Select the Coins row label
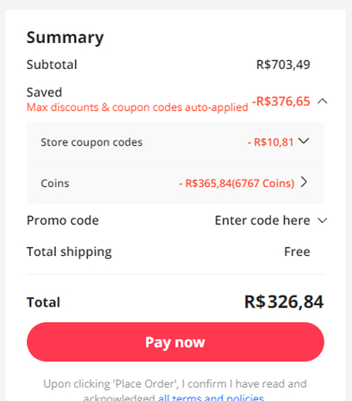This screenshot has height=401, width=352. click(55, 184)
